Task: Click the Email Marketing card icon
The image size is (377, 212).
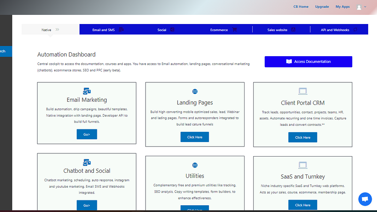Action: tap(87, 91)
